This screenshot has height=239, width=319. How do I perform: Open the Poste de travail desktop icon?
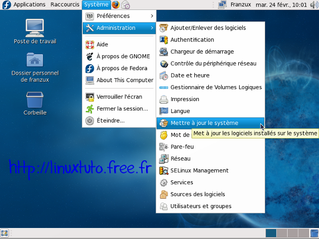(x=35, y=28)
